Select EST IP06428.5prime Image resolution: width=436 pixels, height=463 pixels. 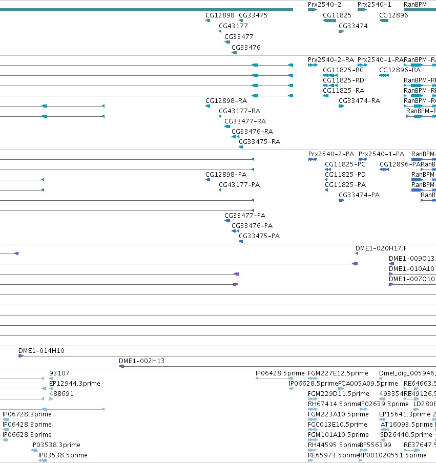tap(280, 373)
